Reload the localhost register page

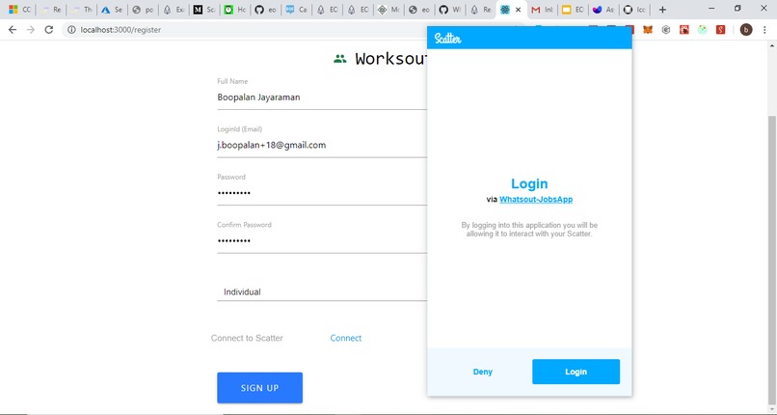(x=48, y=30)
